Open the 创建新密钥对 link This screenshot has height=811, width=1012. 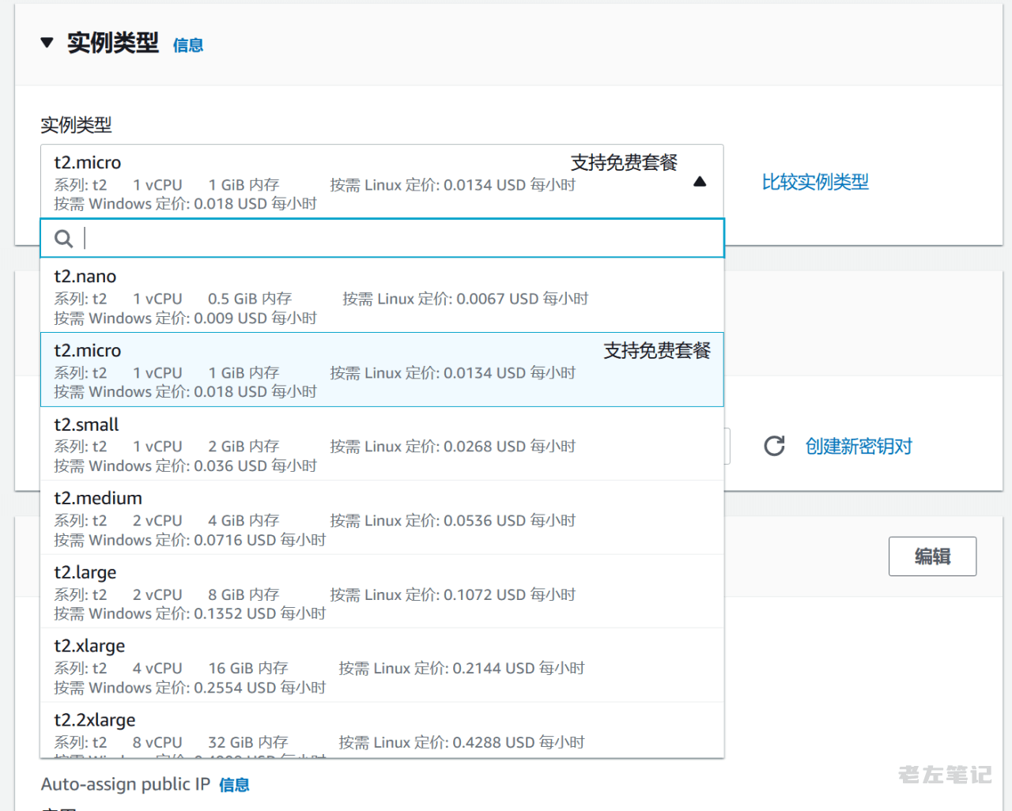858,447
